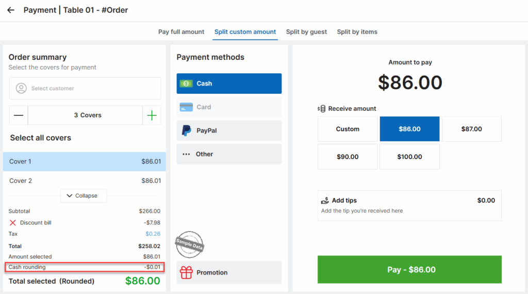
Task: Select all covers
Action: tap(40, 138)
